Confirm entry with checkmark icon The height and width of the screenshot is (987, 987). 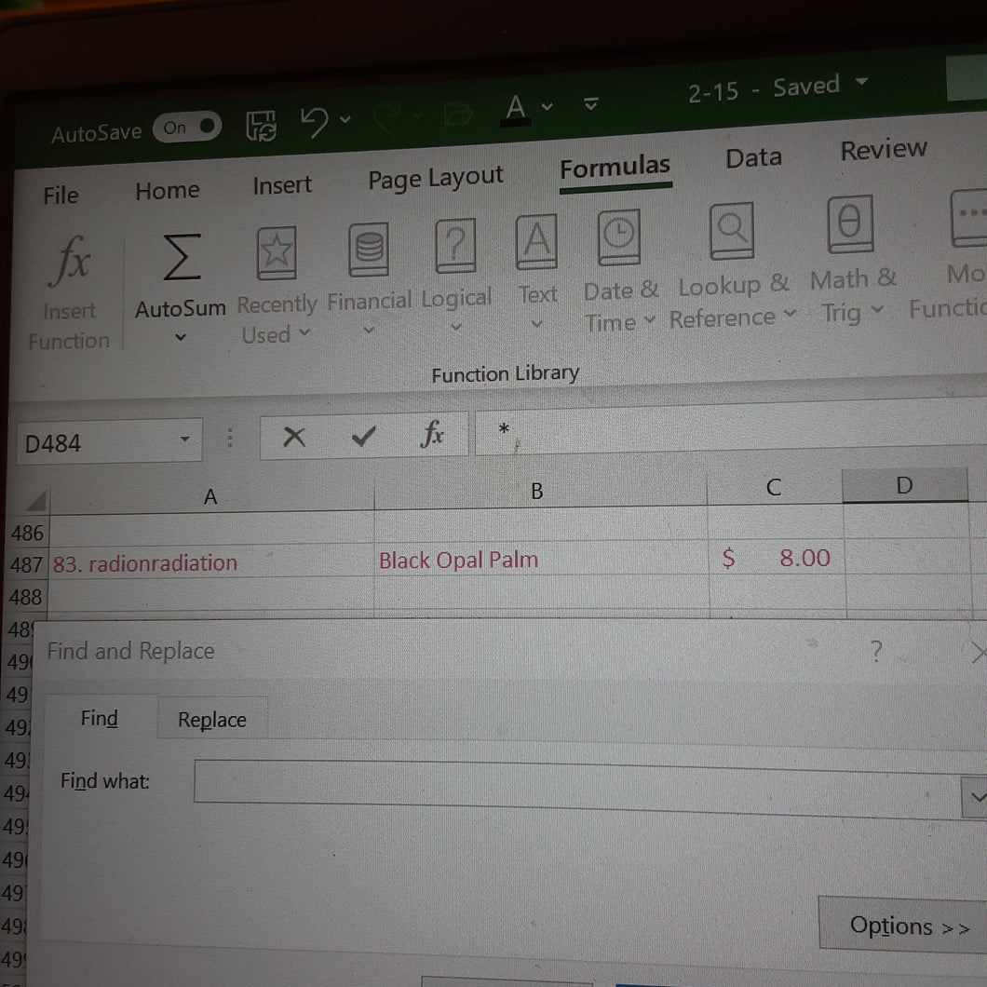click(363, 435)
